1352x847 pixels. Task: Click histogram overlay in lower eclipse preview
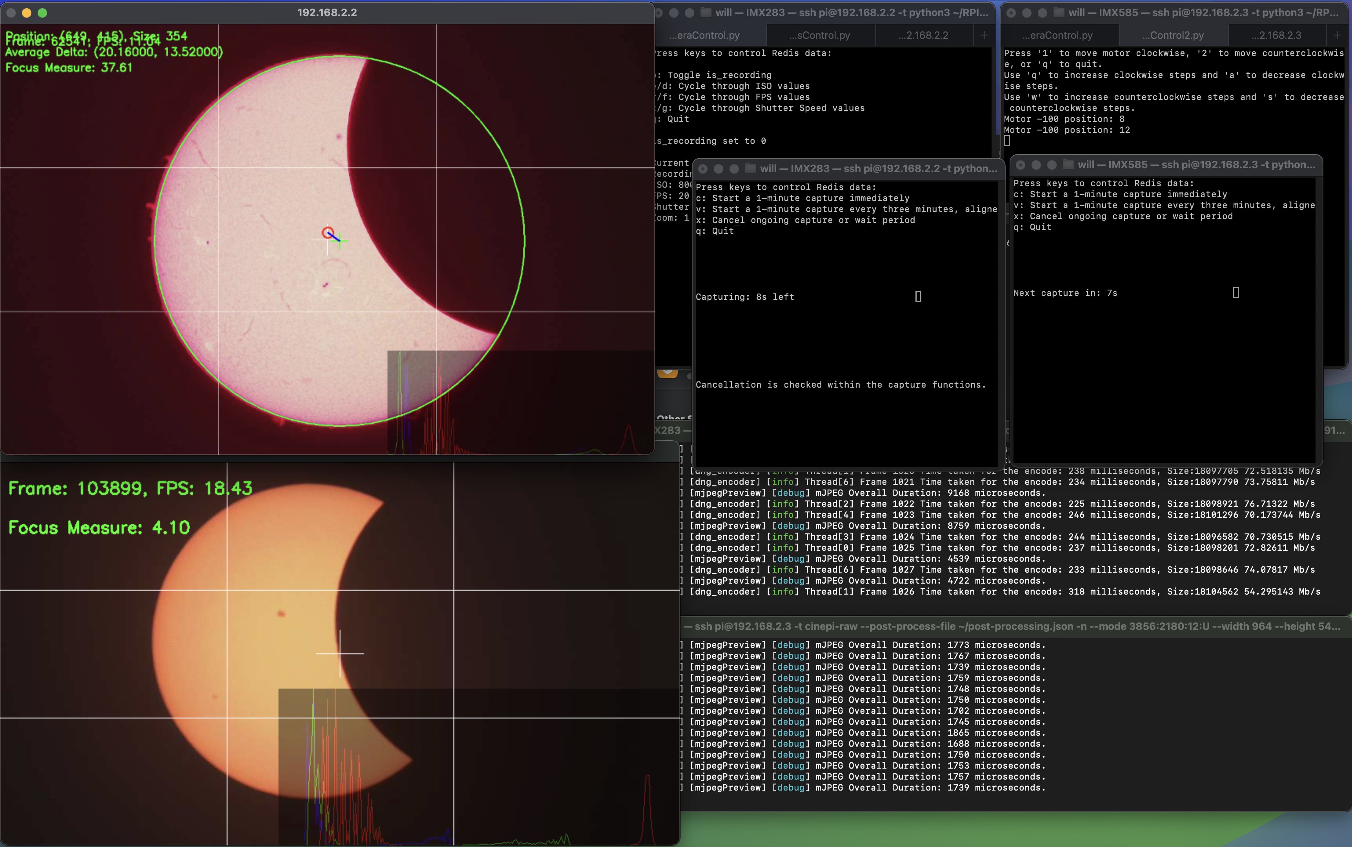tap(479, 766)
